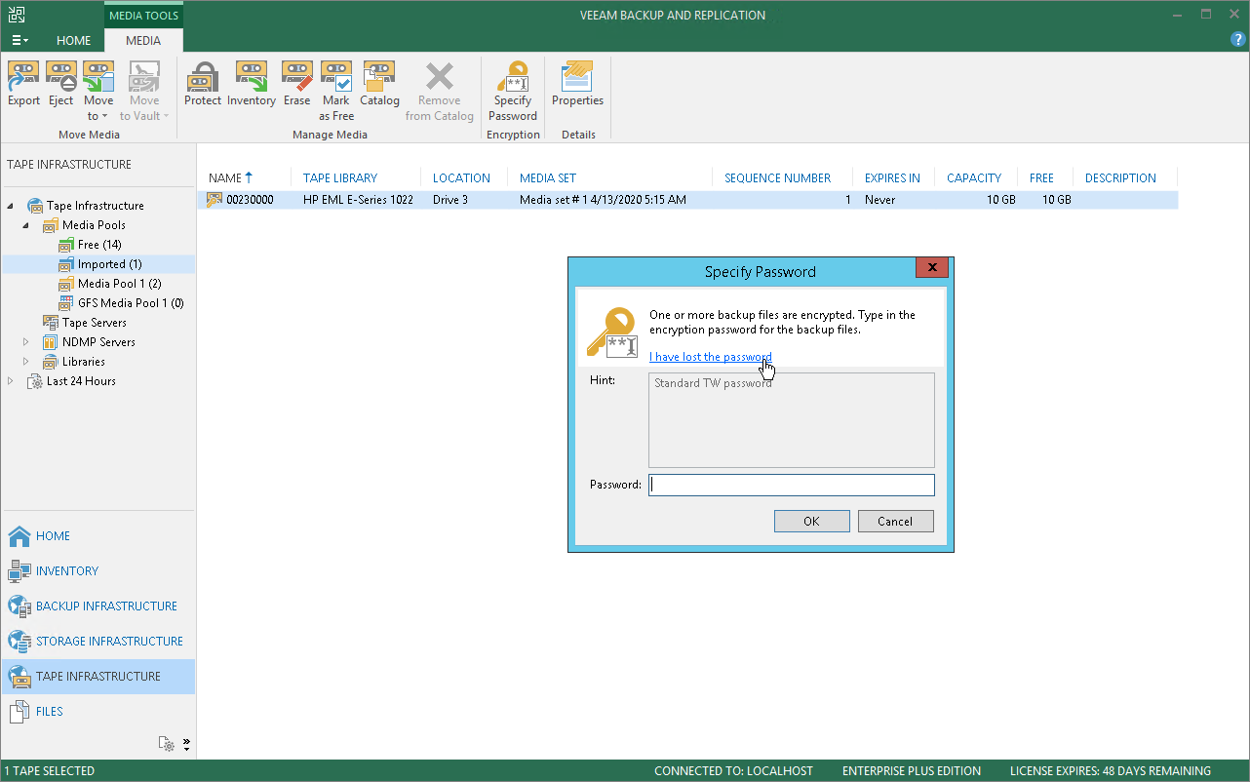Viewport: 1250px width, 782px height.
Task: Select Imported (1) media pool
Action: tap(109, 264)
